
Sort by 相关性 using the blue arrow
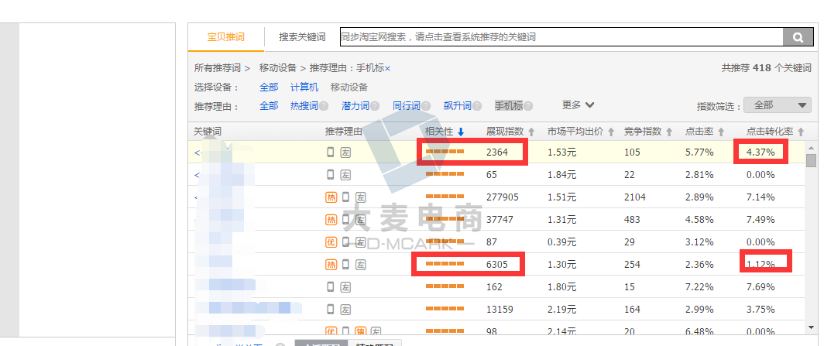tap(461, 132)
